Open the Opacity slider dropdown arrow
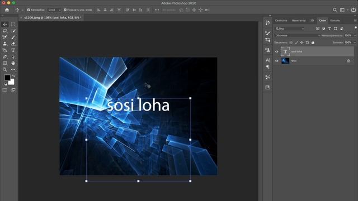Screen dimensions: 358x201 [x=355, y=36]
